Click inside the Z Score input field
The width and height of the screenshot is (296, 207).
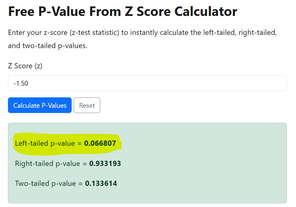tap(147, 83)
